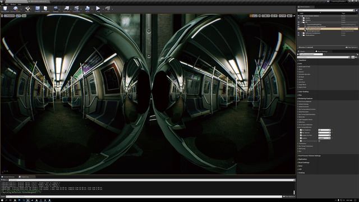Expand the Cooking section
Screen dimensions: 359x202
pos(301,173)
